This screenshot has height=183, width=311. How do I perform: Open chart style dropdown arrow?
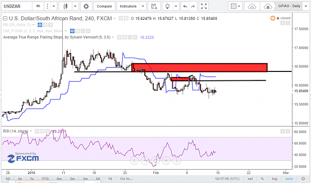pos(75,6)
